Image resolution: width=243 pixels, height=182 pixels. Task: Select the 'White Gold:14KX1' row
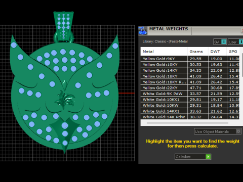point(190,111)
